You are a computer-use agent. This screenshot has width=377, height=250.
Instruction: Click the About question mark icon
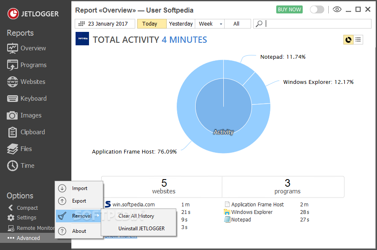62,231
